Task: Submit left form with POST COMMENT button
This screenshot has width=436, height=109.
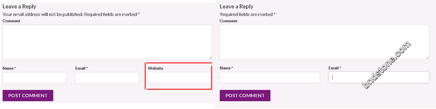Action: [x=28, y=95]
